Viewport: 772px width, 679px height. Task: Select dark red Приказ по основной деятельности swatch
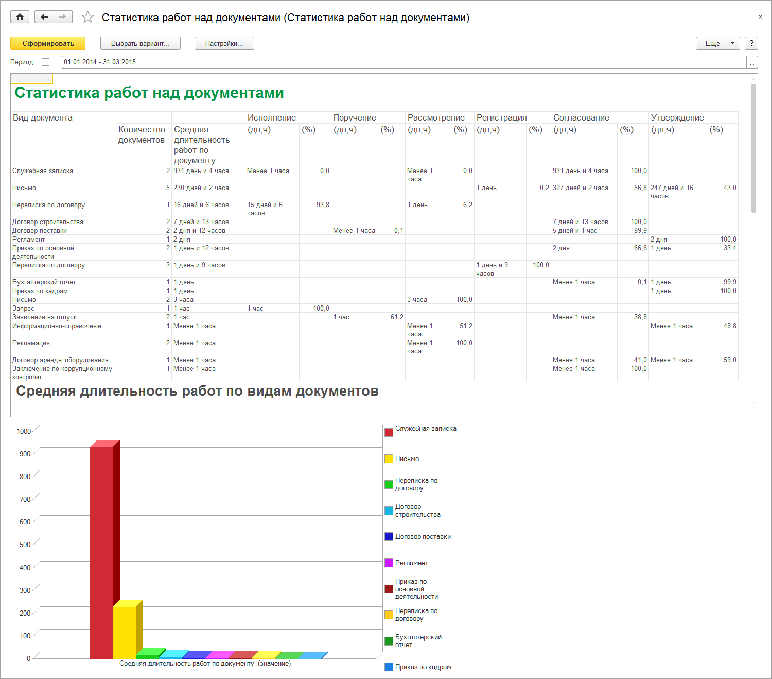coord(389,589)
